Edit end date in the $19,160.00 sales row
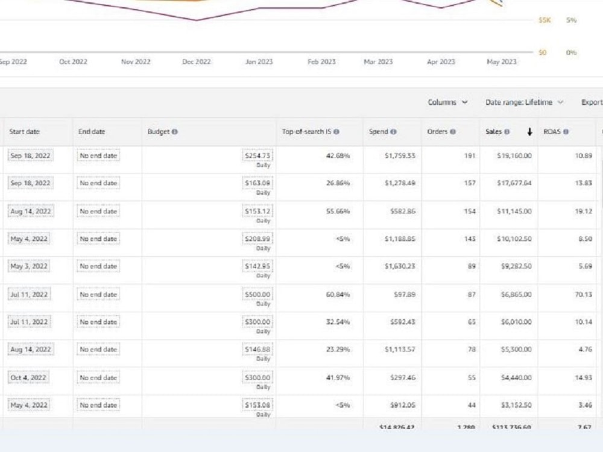 tap(98, 155)
